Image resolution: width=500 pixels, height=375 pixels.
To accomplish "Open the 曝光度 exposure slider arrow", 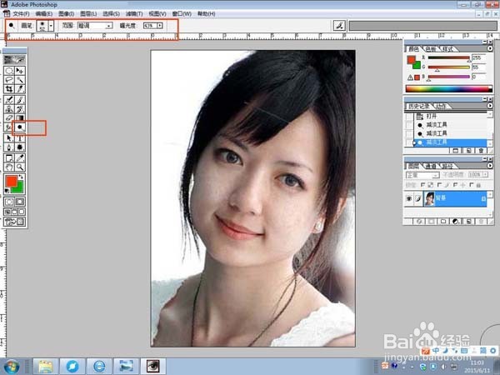I will pos(159,26).
